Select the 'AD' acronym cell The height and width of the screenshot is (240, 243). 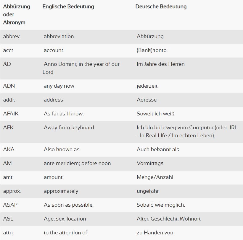click(x=7, y=64)
